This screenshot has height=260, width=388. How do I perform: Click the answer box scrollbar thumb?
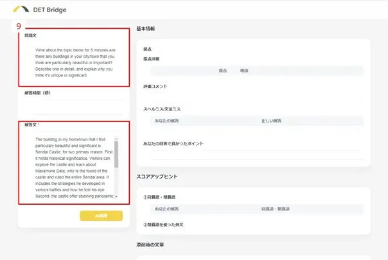click(x=116, y=154)
